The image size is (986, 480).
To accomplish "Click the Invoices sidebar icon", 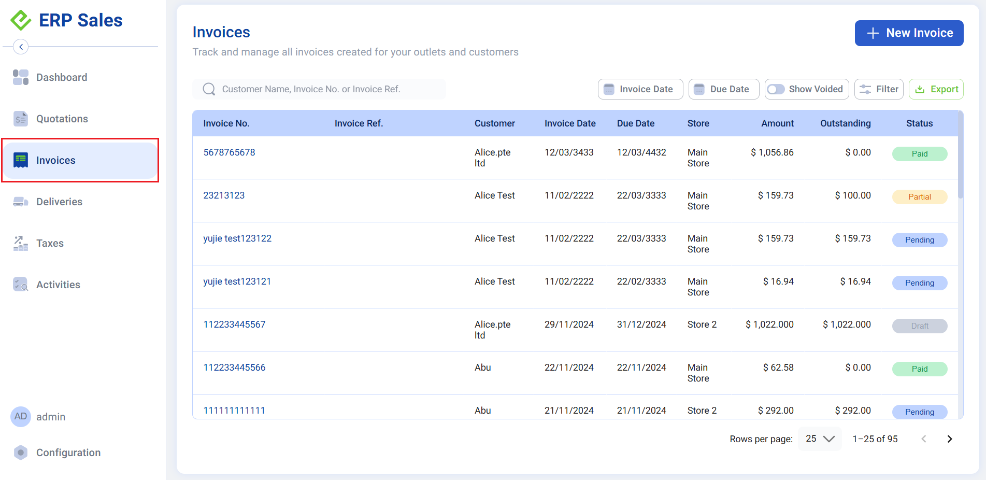I will coord(21,160).
